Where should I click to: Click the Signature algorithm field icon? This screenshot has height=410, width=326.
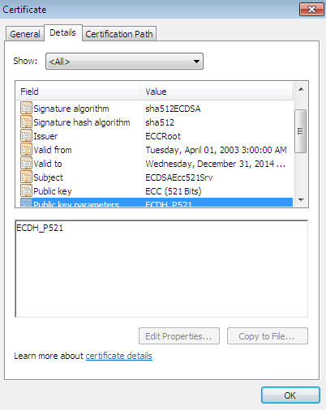click(26, 108)
